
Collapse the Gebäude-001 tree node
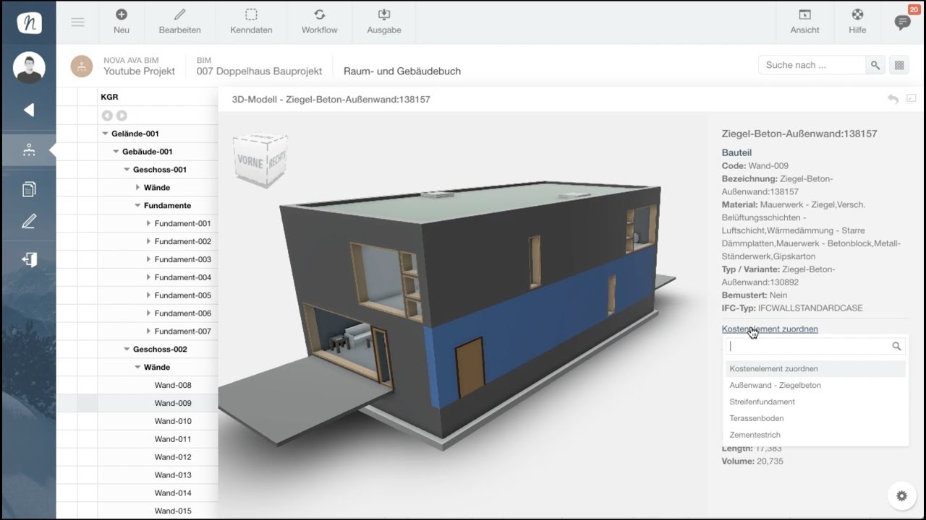pos(116,152)
